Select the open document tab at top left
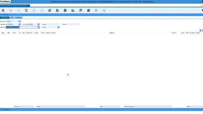 pos(15,6)
